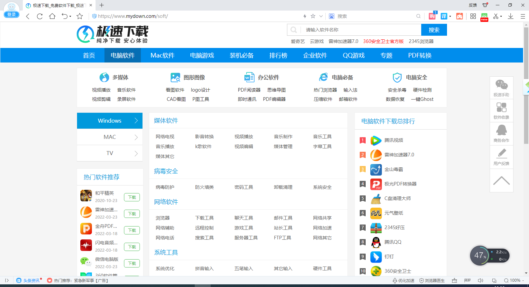Screen dimensions: 529x287
Task: Open the PDF转换 navigation tab
Action: [x=420, y=55]
